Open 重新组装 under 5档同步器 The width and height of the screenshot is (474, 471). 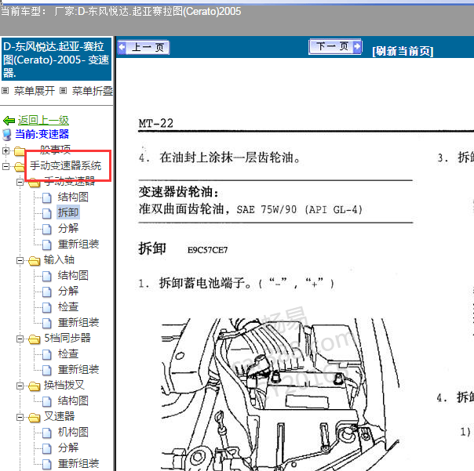[78, 370]
